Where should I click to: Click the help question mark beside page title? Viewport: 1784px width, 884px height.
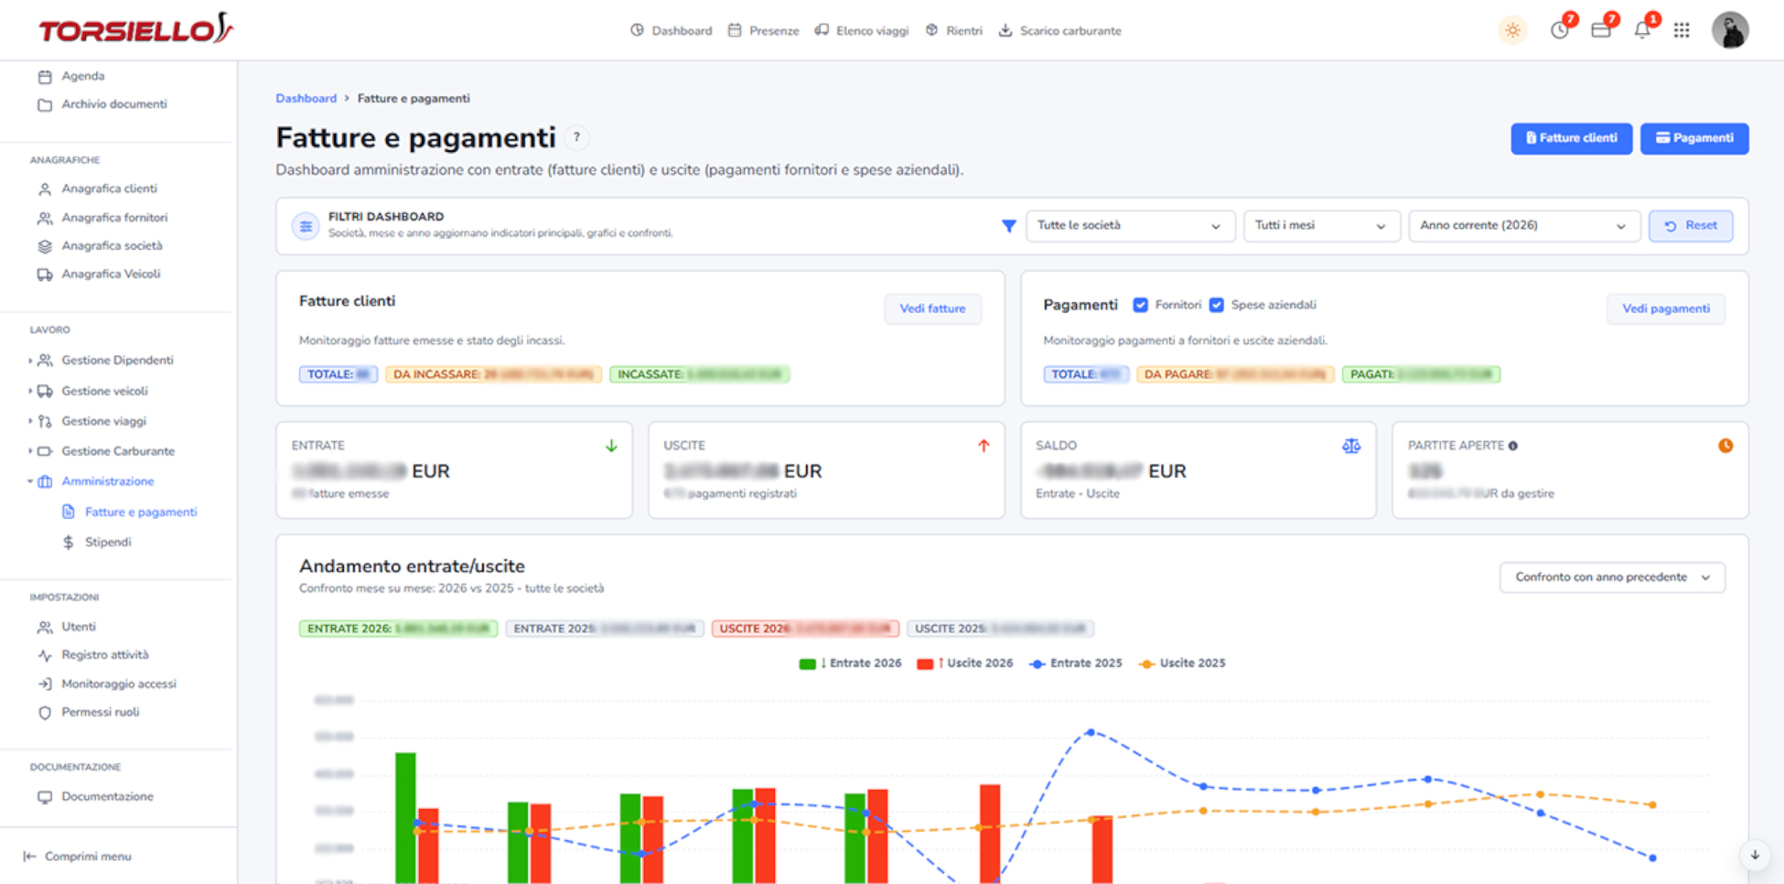[576, 137]
